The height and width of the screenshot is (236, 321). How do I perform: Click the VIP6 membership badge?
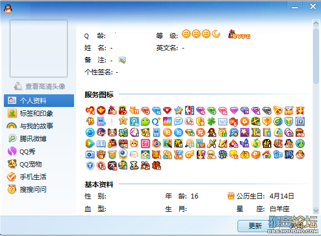coord(239,34)
